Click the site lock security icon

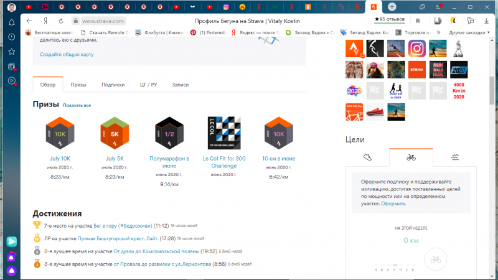[x=75, y=21]
